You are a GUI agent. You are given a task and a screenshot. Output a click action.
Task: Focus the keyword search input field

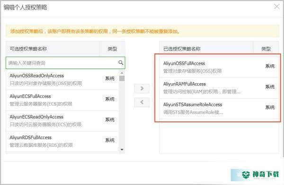point(65,63)
